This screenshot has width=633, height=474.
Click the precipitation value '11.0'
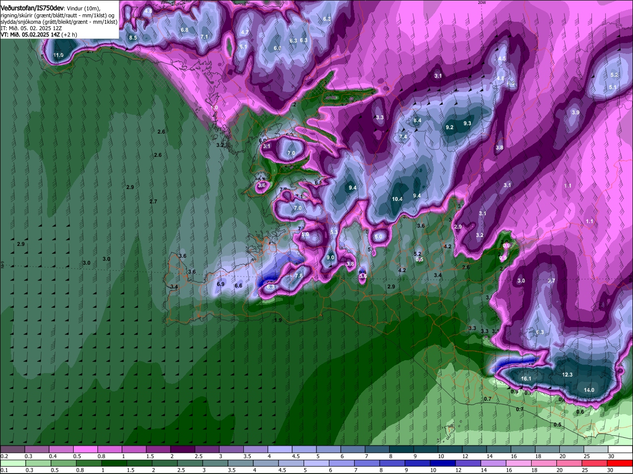point(58,55)
